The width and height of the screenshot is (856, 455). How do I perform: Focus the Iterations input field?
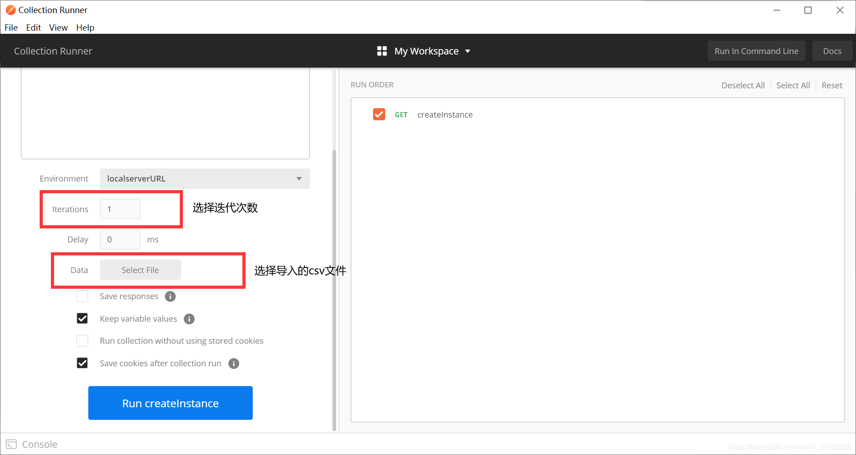(120, 209)
